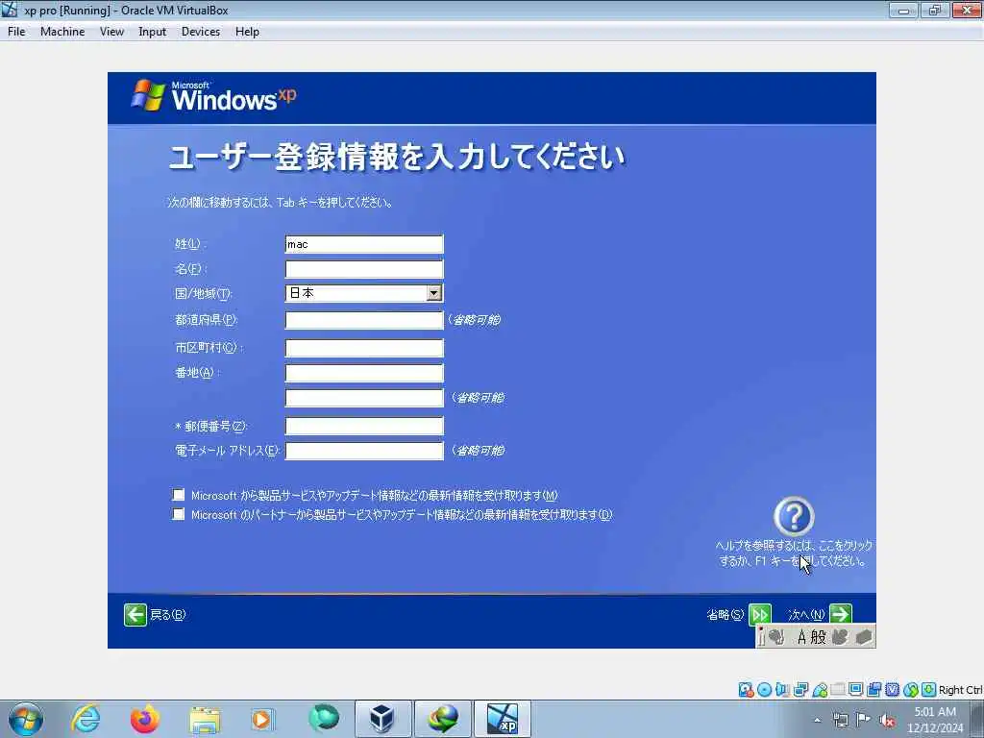
Task: Click the second address line field
Action: click(364, 398)
